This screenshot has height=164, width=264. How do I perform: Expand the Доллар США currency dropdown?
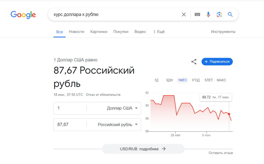pos(114,108)
